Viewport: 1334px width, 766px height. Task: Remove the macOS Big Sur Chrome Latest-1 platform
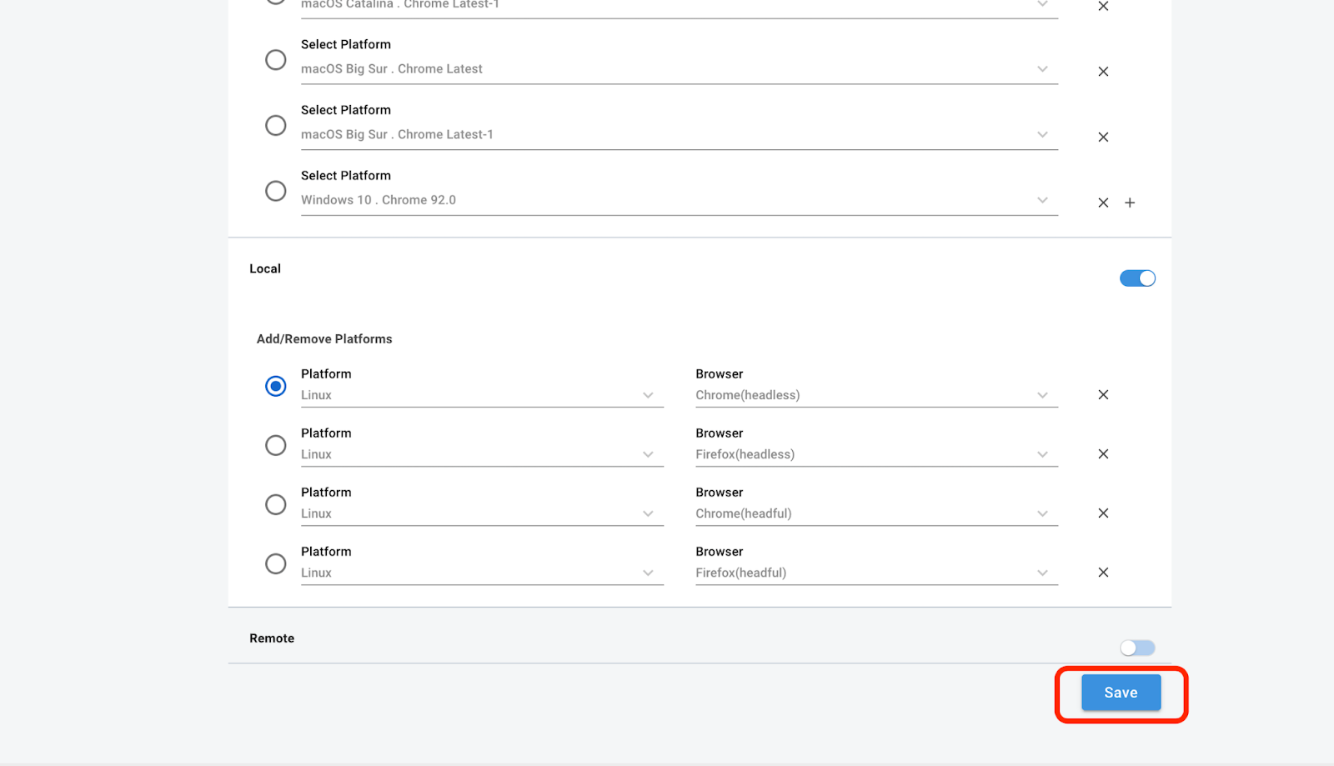tap(1103, 138)
